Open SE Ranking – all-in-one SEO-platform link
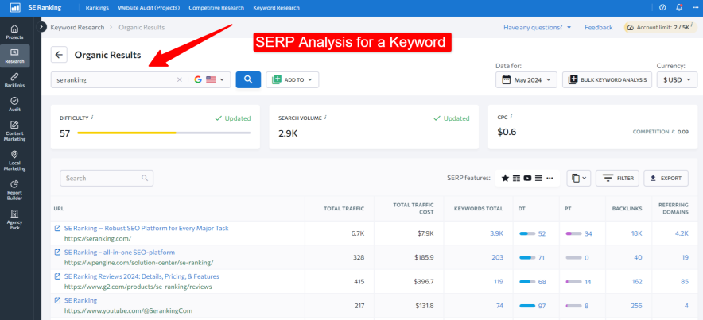The height and width of the screenshot is (320, 703). [119, 253]
